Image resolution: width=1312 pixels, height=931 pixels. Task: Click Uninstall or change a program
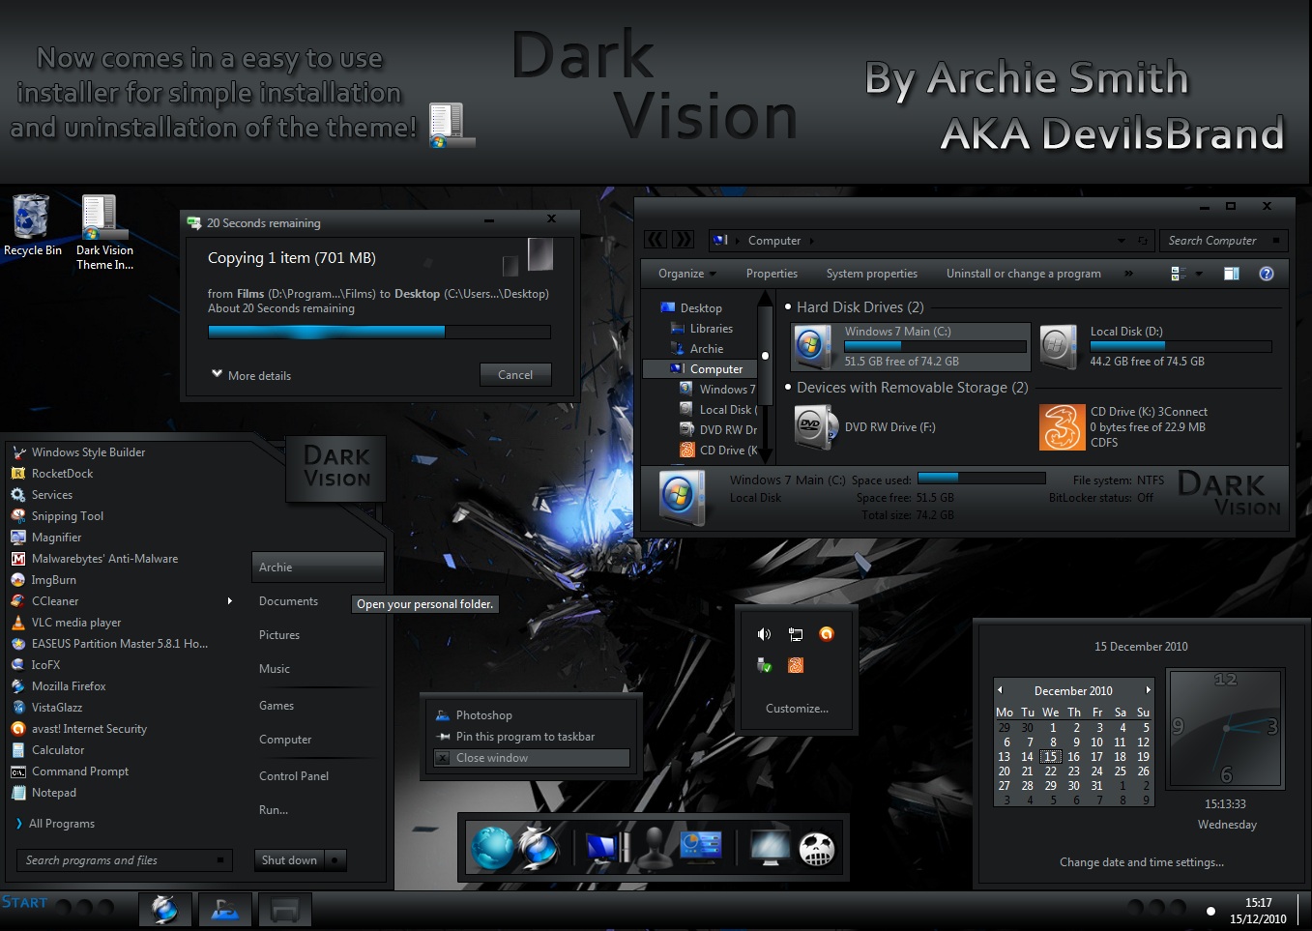(1024, 274)
